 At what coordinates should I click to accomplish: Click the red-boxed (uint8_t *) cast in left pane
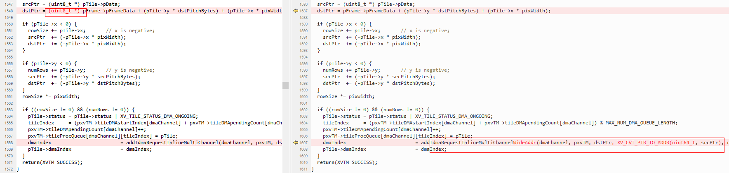coord(64,11)
